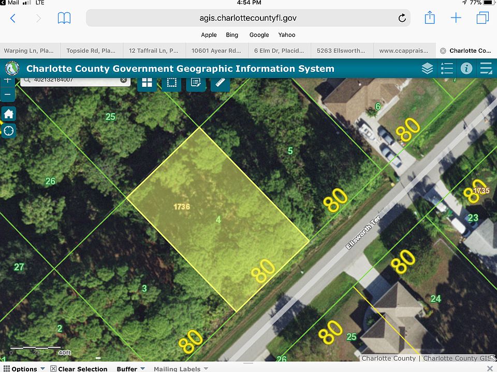Expand the Mailing Labels dropdown
This screenshot has height=372, width=497.
pyautogui.click(x=181, y=369)
